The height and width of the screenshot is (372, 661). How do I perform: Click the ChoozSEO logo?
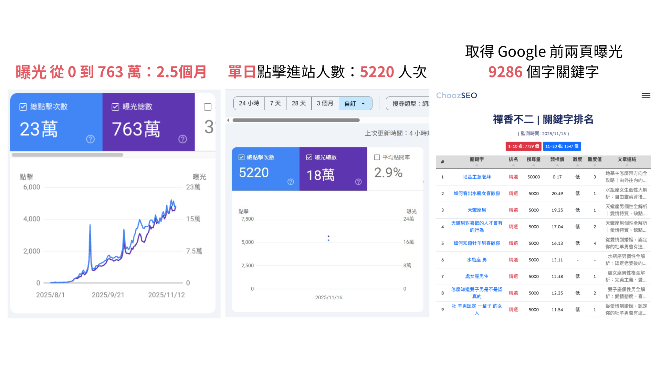point(457,95)
